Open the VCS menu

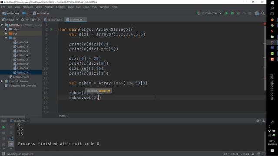(94, 7)
